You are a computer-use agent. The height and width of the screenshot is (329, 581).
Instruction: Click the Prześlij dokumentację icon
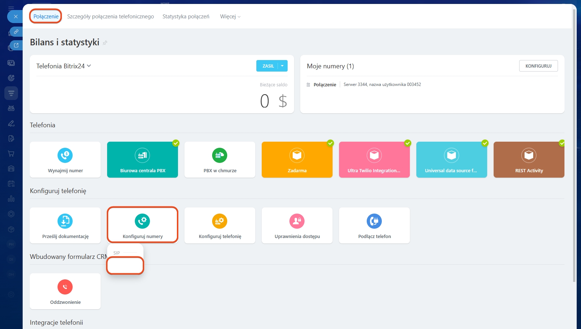[x=65, y=221]
